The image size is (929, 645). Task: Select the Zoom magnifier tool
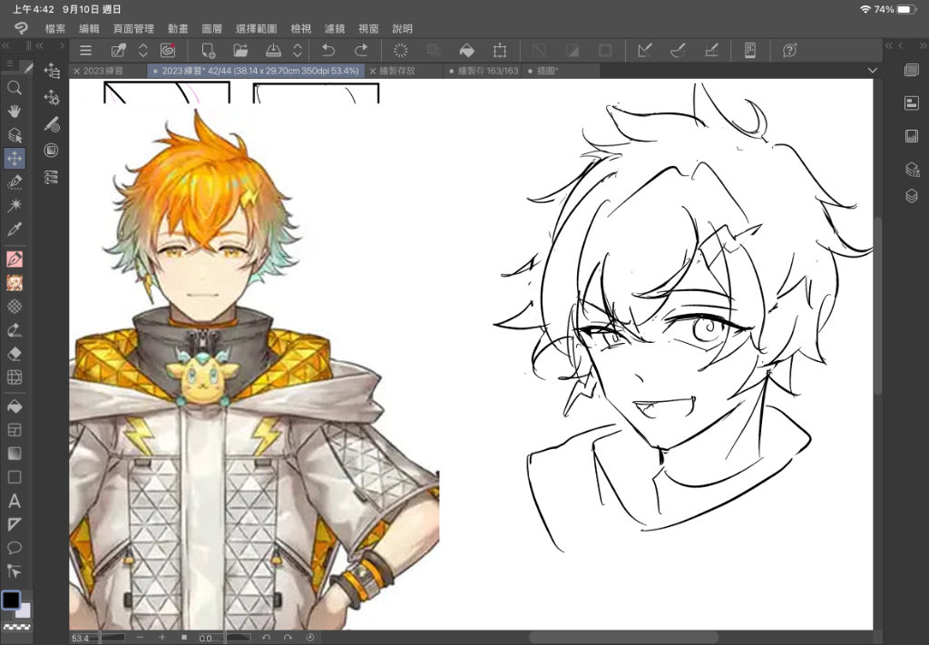(15, 88)
